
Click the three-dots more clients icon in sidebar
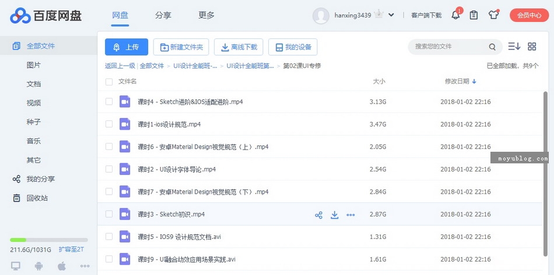pos(85,266)
